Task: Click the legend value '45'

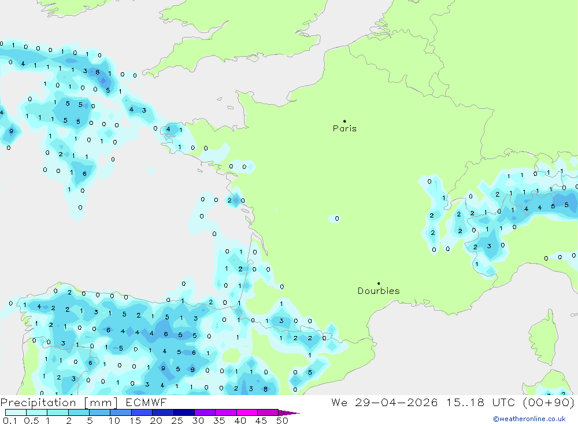Action: point(261,421)
